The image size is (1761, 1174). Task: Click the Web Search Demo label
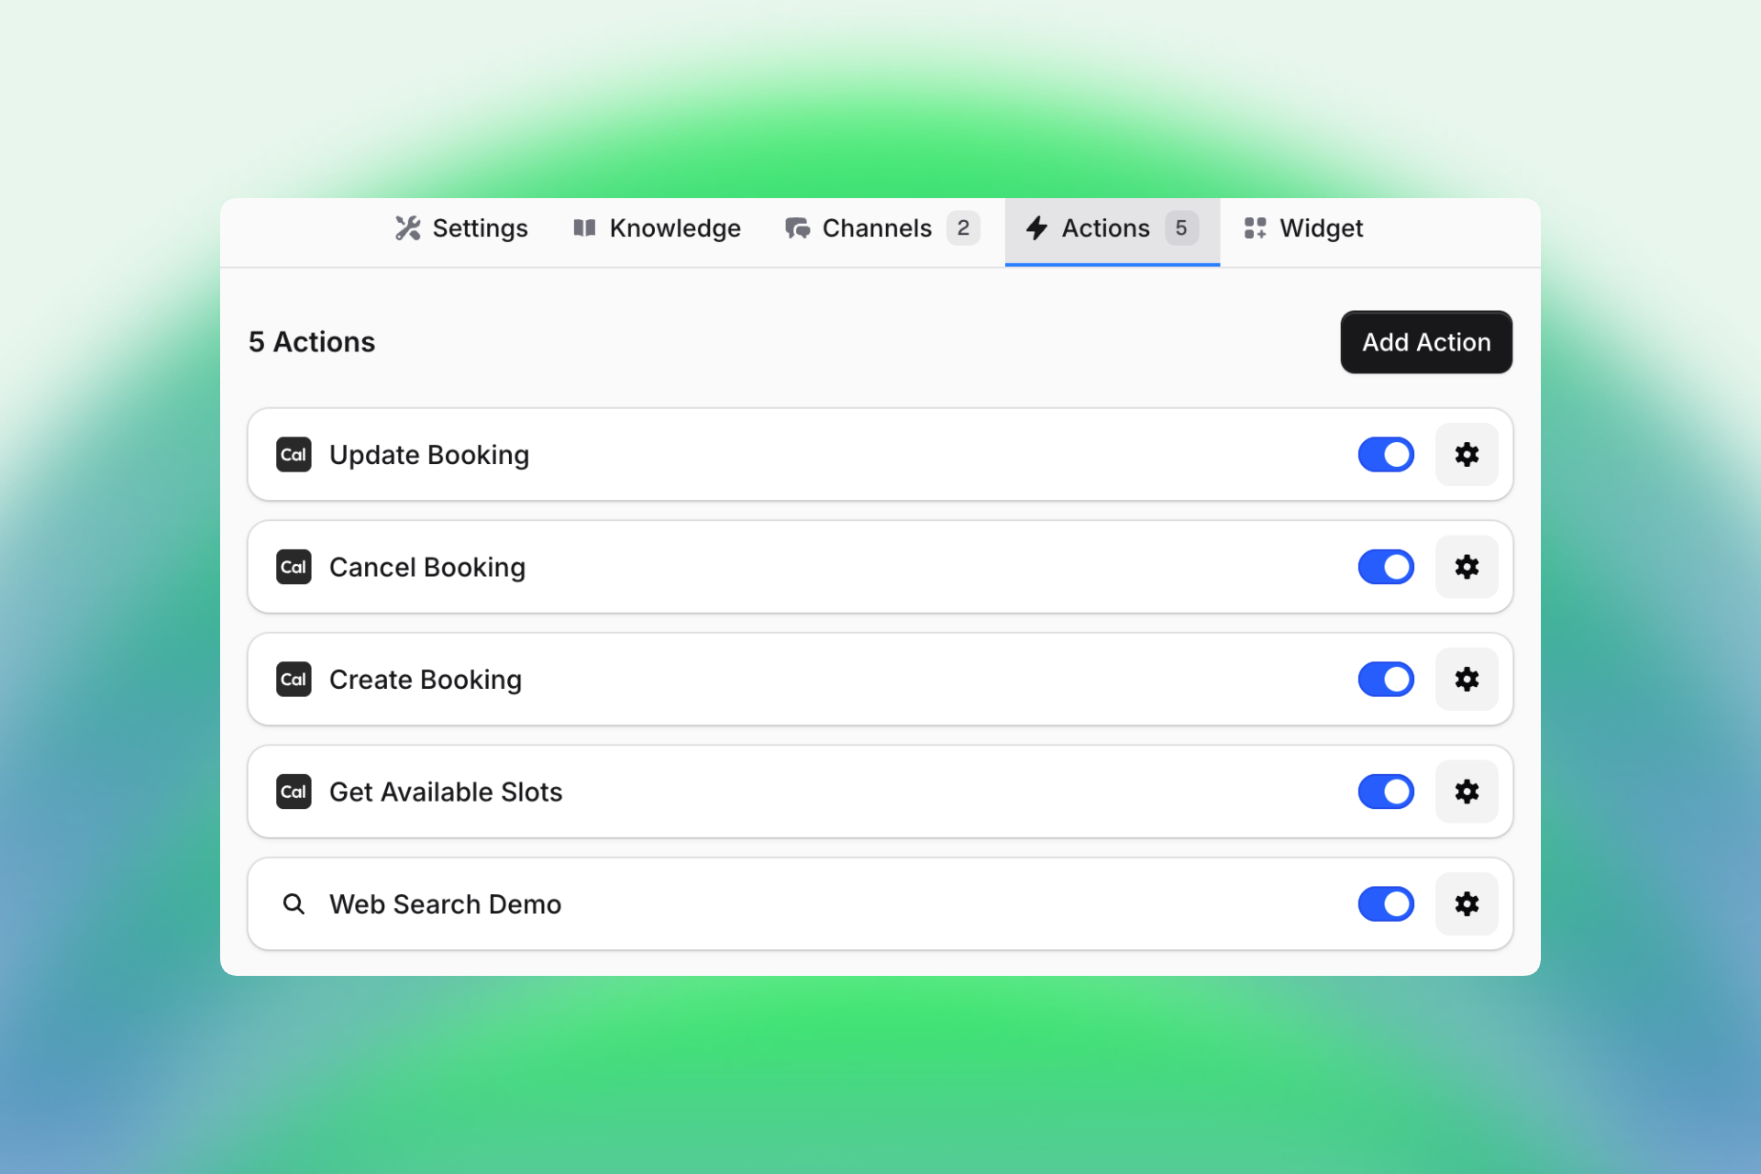click(446, 904)
